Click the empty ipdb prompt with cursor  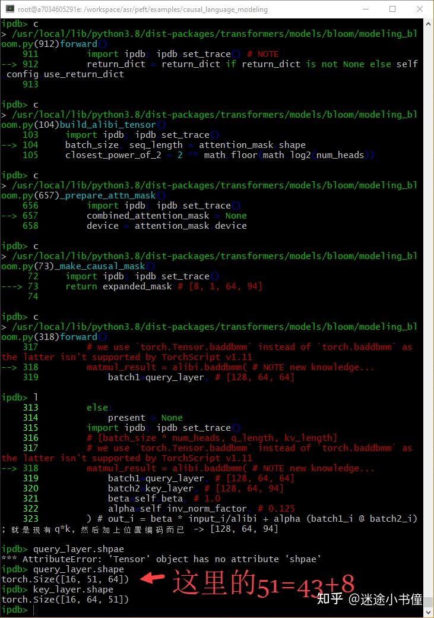pyautogui.click(x=18, y=610)
